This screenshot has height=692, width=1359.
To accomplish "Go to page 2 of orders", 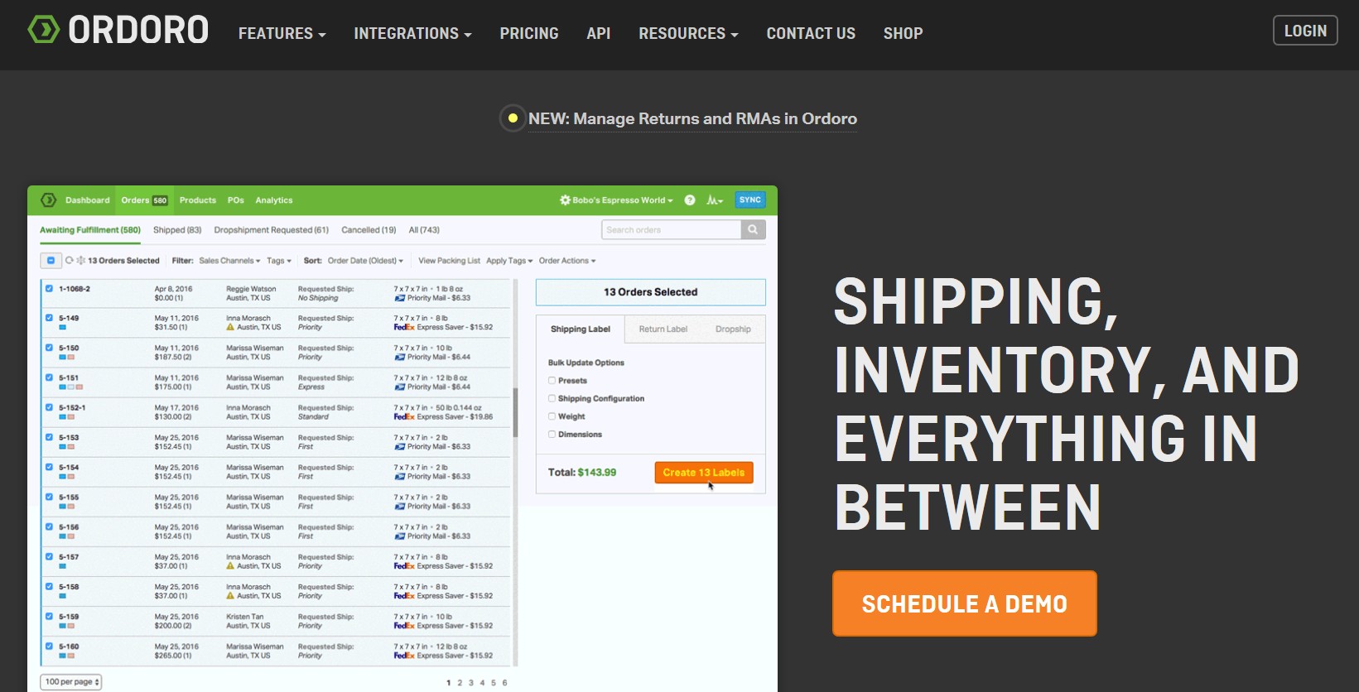I will tap(460, 683).
